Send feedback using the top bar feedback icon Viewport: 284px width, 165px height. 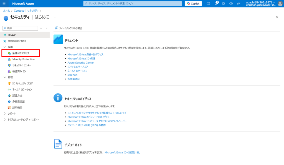[239, 3]
